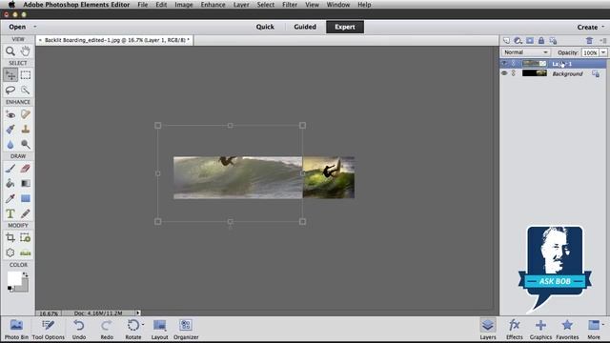
Task: Create adjustment layer icon in Layers panel
Action: [518, 40]
